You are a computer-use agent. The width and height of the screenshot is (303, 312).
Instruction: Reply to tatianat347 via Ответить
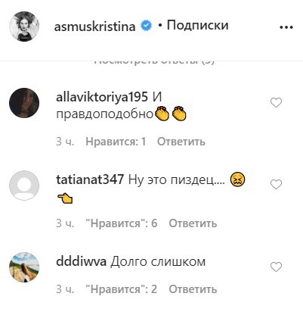point(193,223)
